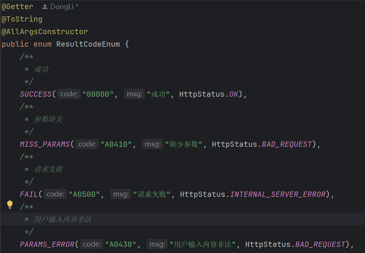Click the MISS_PARAMS enum constant
The image size is (365, 253).
(45, 144)
